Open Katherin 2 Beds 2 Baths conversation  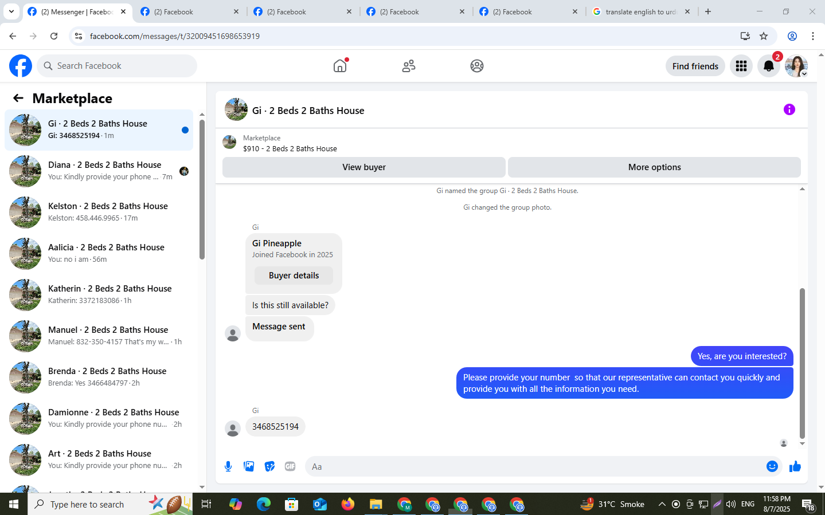[99, 295]
